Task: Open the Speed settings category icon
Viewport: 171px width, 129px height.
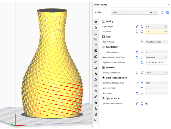Action: click(96, 62)
